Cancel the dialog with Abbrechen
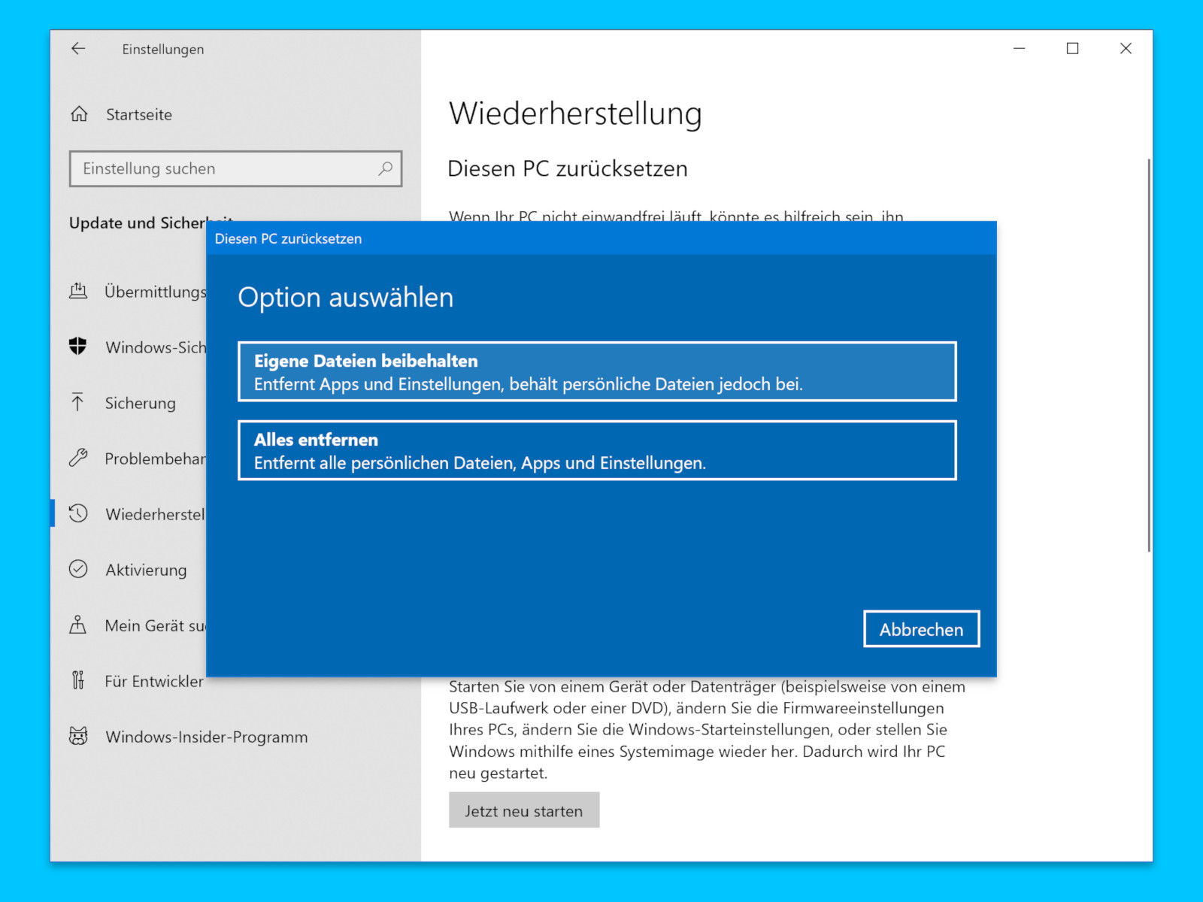1203x902 pixels. (921, 629)
